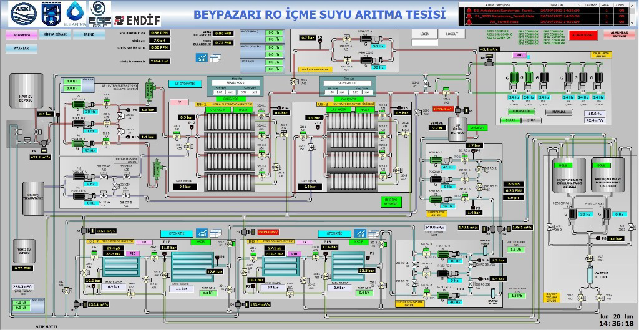Click the inlet conductivity value 2104.1 uS
The width and height of the screenshot is (639, 330).
tap(159, 61)
